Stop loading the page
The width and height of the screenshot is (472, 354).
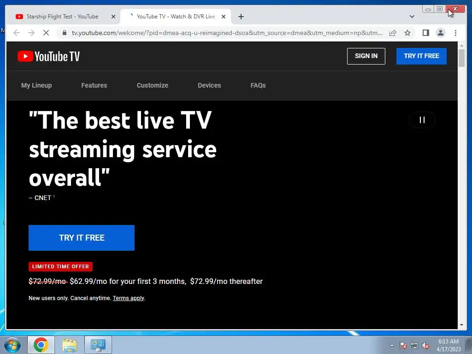tap(46, 33)
